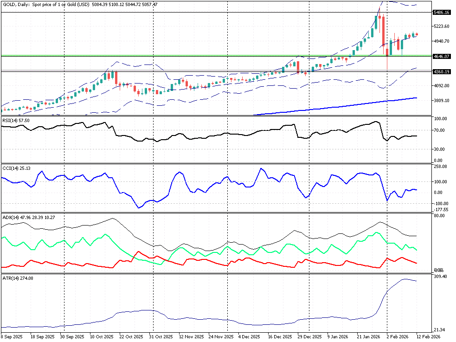Click the 5223.60 price axis value
Viewport: 456px width, 342px height.
point(440,26)
